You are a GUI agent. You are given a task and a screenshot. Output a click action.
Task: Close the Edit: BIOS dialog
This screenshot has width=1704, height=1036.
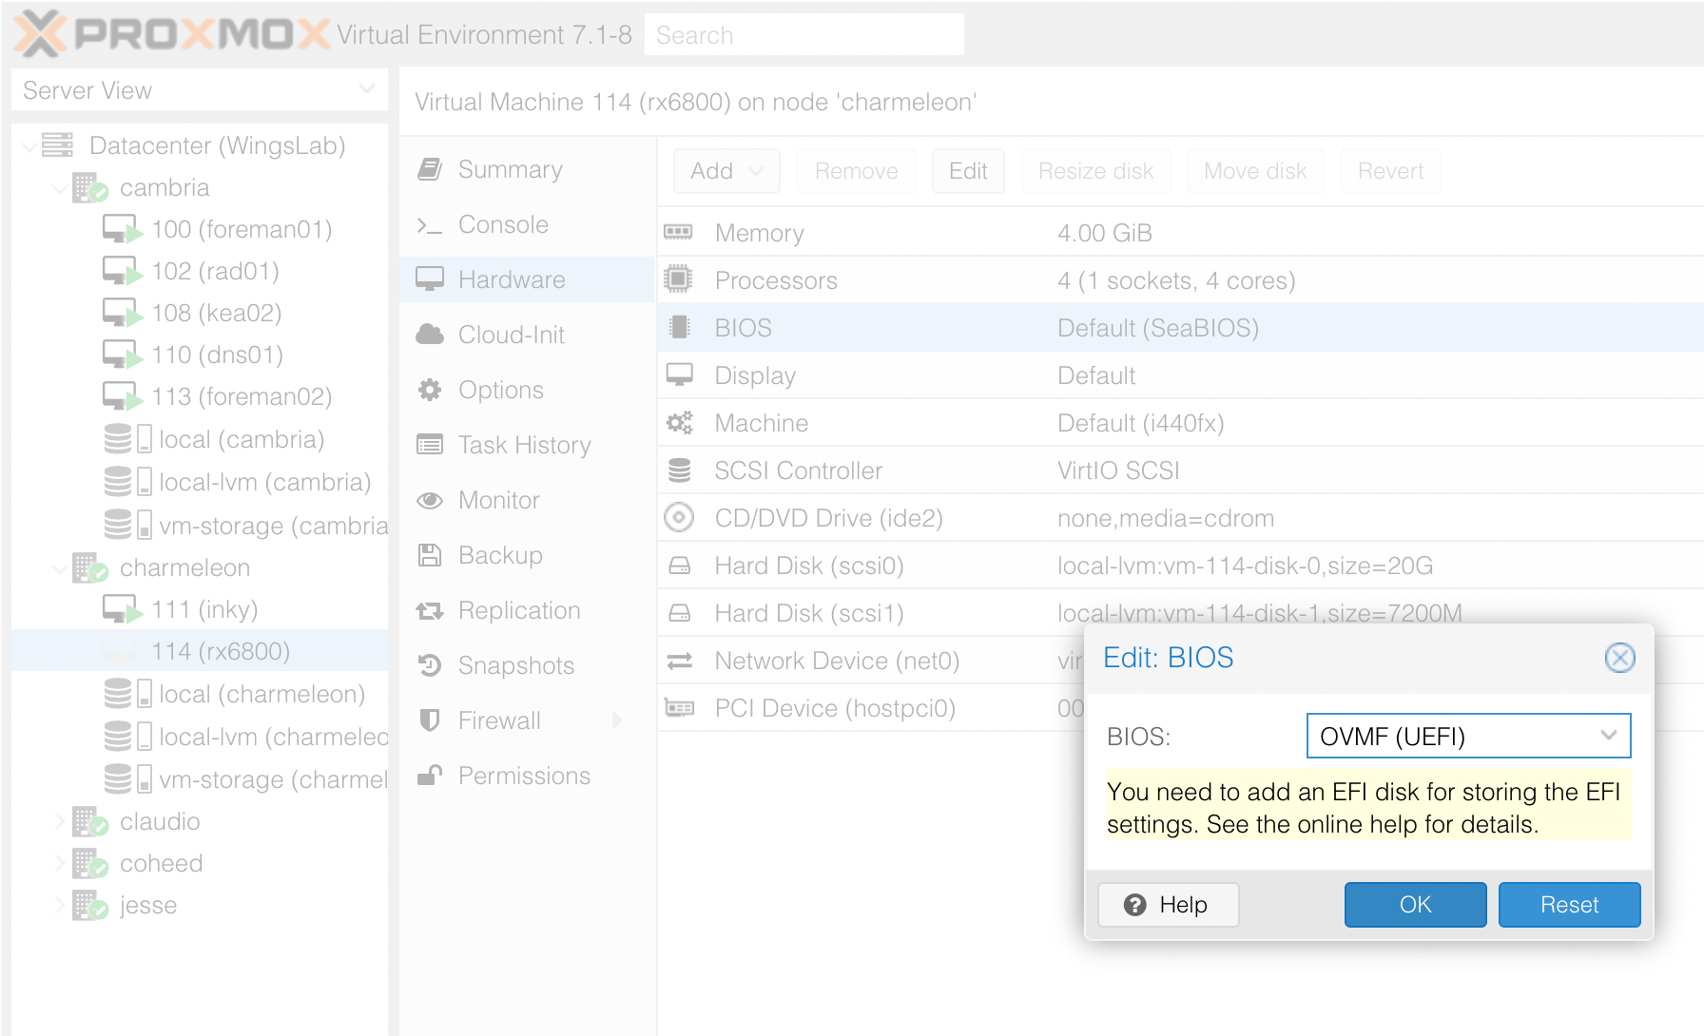tap(1619, 658)
